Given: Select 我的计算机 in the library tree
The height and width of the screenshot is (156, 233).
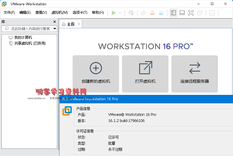Looking at the screenshot, I should coord(23,37).
